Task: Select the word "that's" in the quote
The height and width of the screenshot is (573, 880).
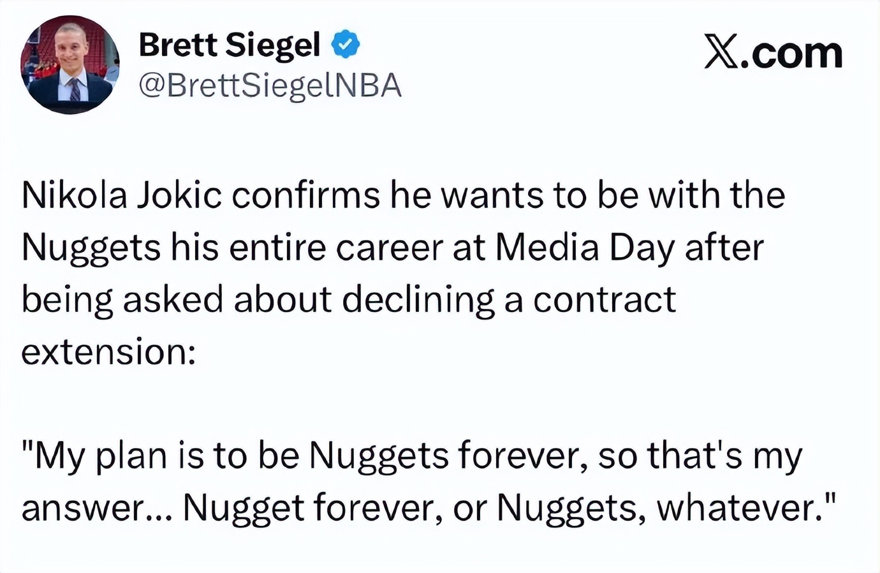Action: click(695, 456)
